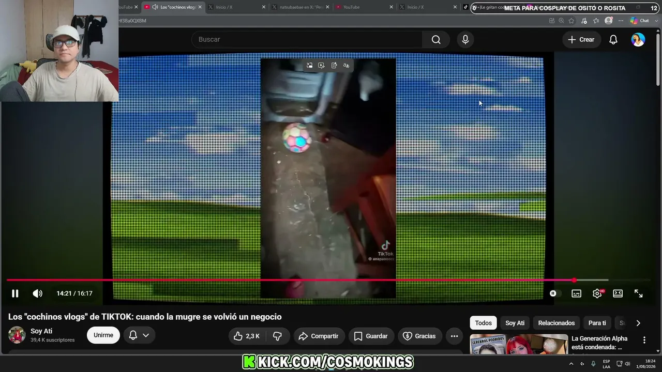662x372 pixels.
Task: Start voice search with the microphone icon
Action: [465, 40]
